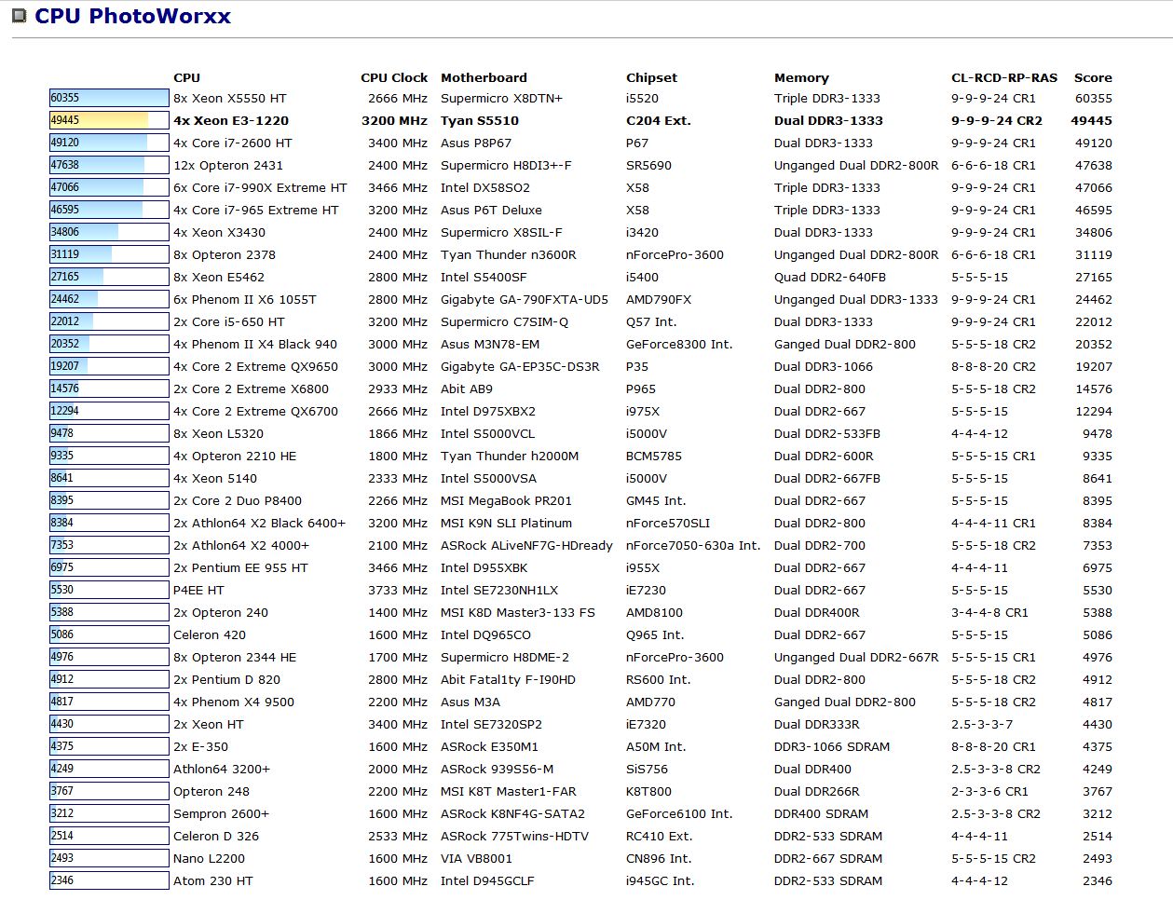
Task: Select the P4EE HT entry
Action: pyautogui.click(x=198, y=590)
